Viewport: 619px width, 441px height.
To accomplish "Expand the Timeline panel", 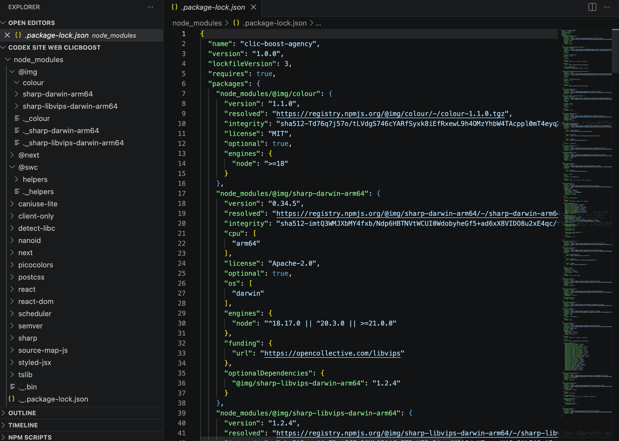I will (4, 425).
